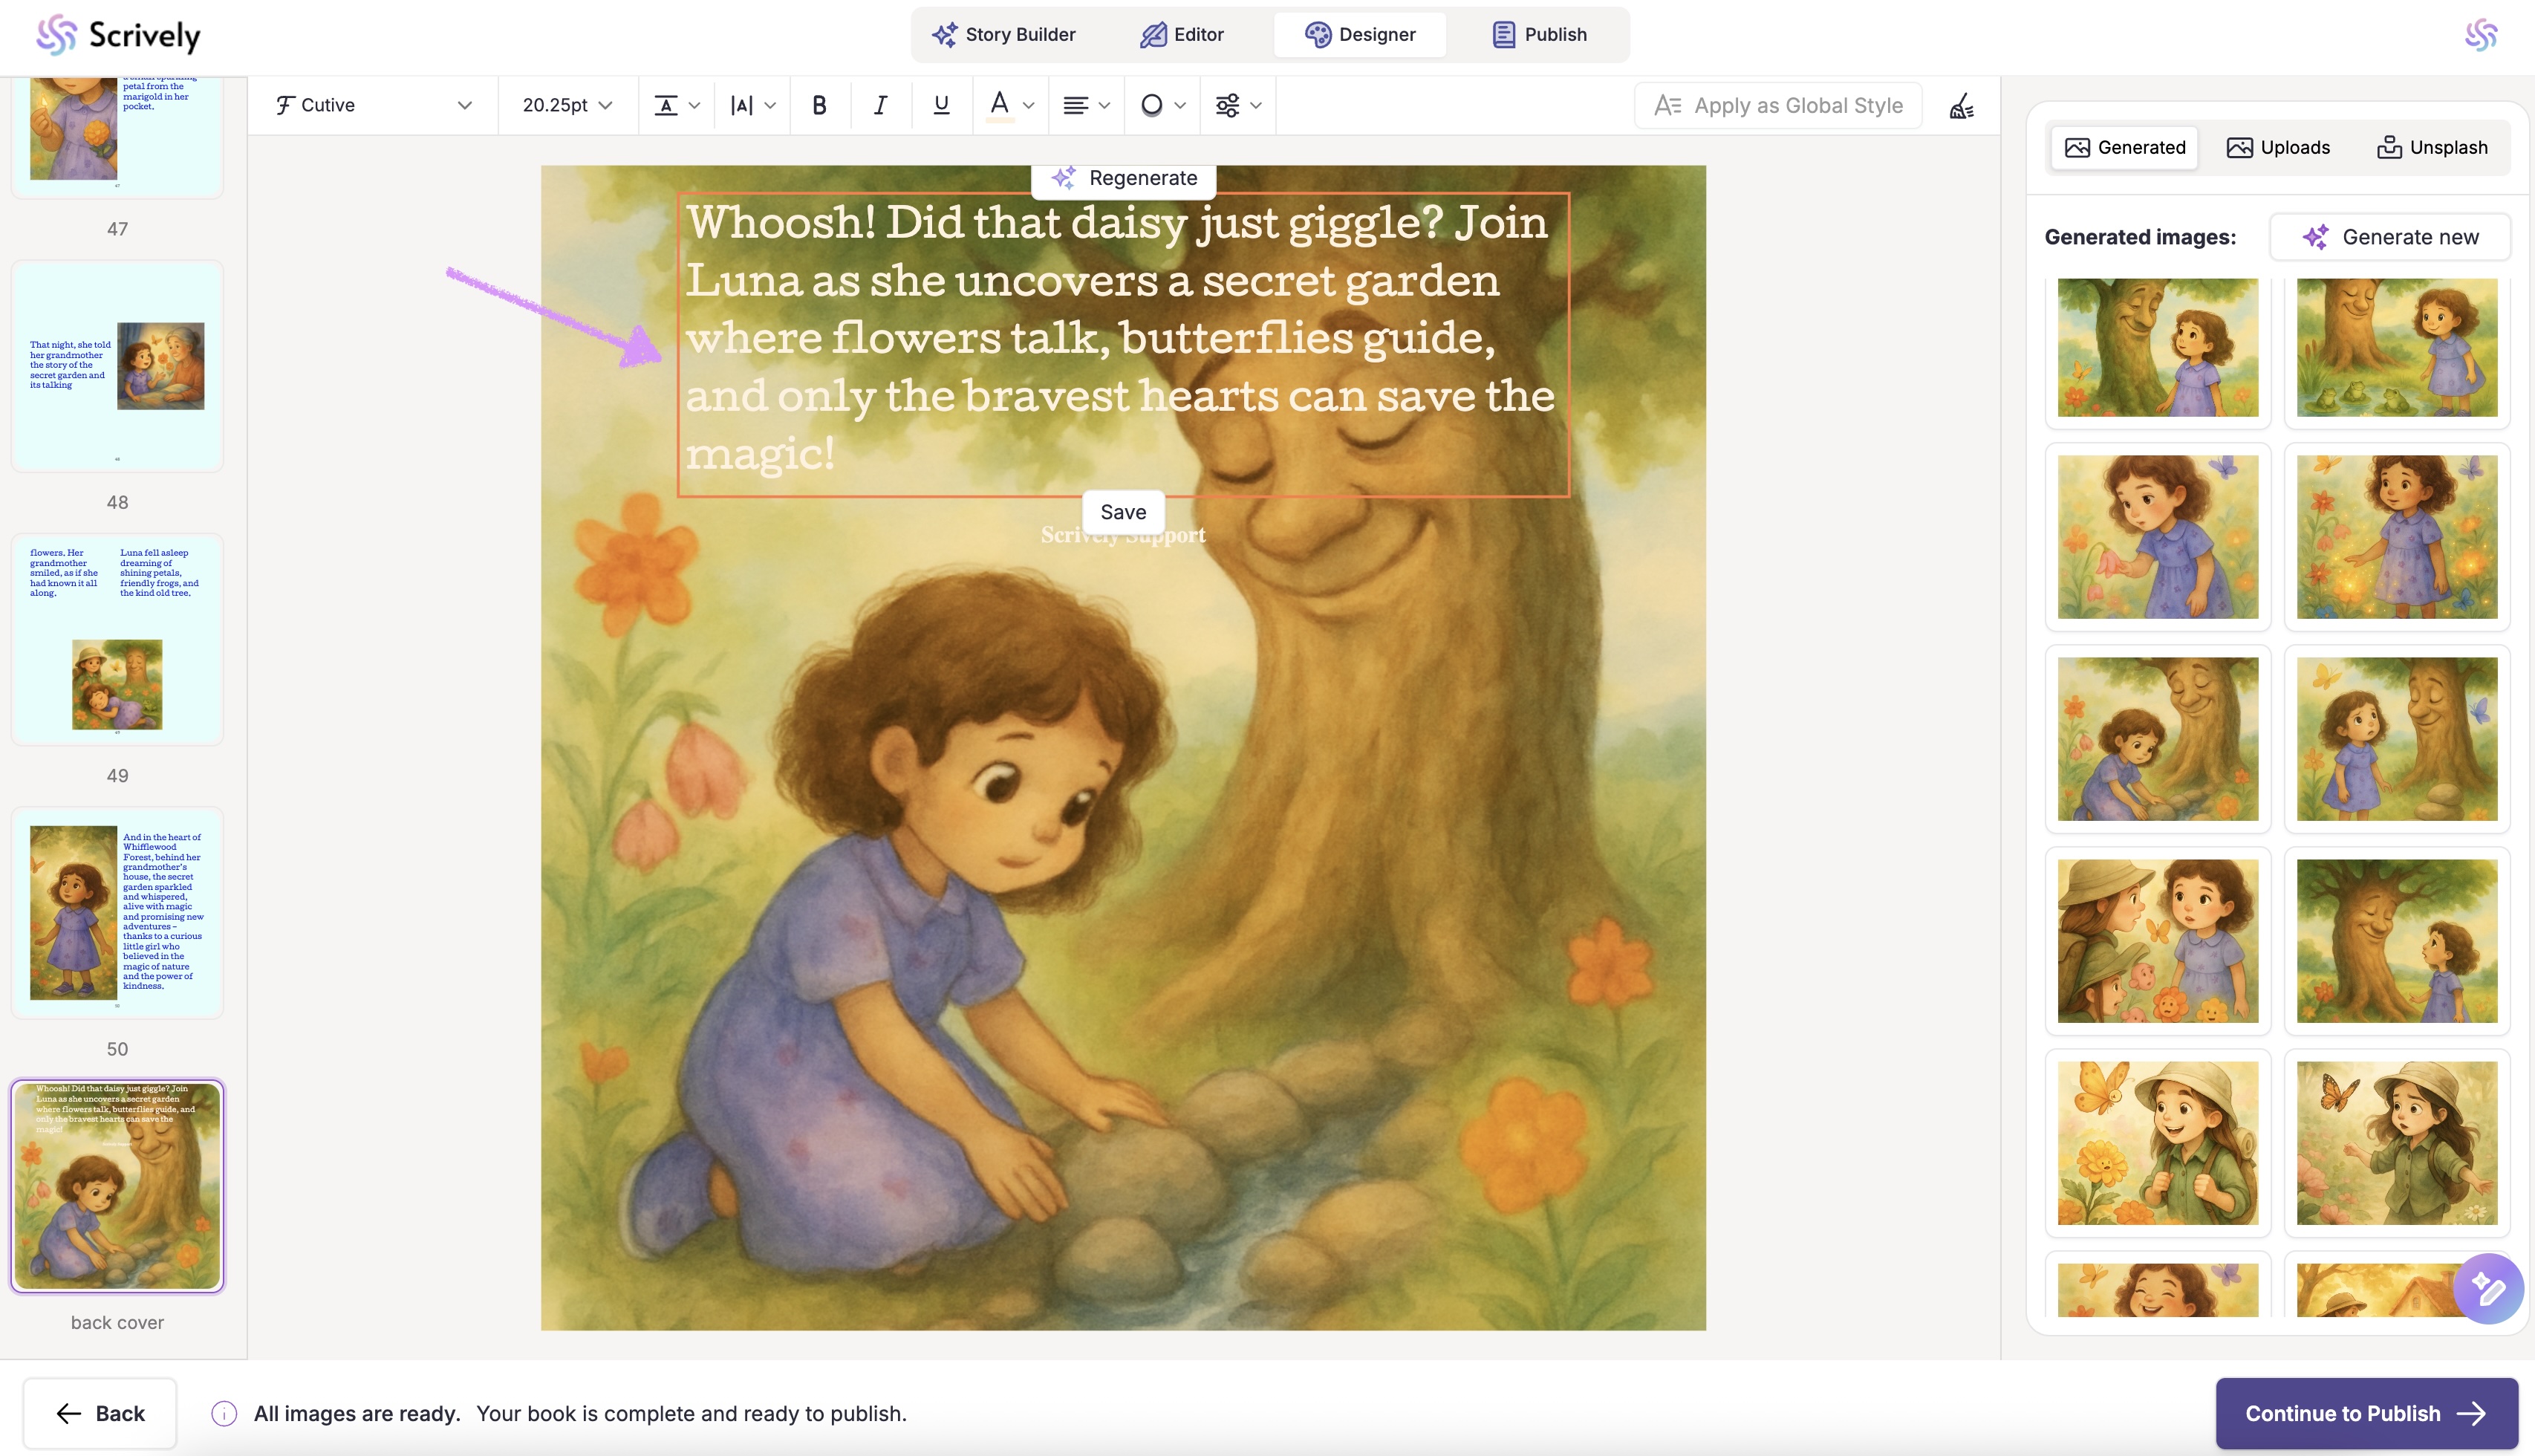The height and width of the screenshot is (1456, 2535).
Task: Expand the 20.25pt font size dropdown
Action: [x=567, y=105]
